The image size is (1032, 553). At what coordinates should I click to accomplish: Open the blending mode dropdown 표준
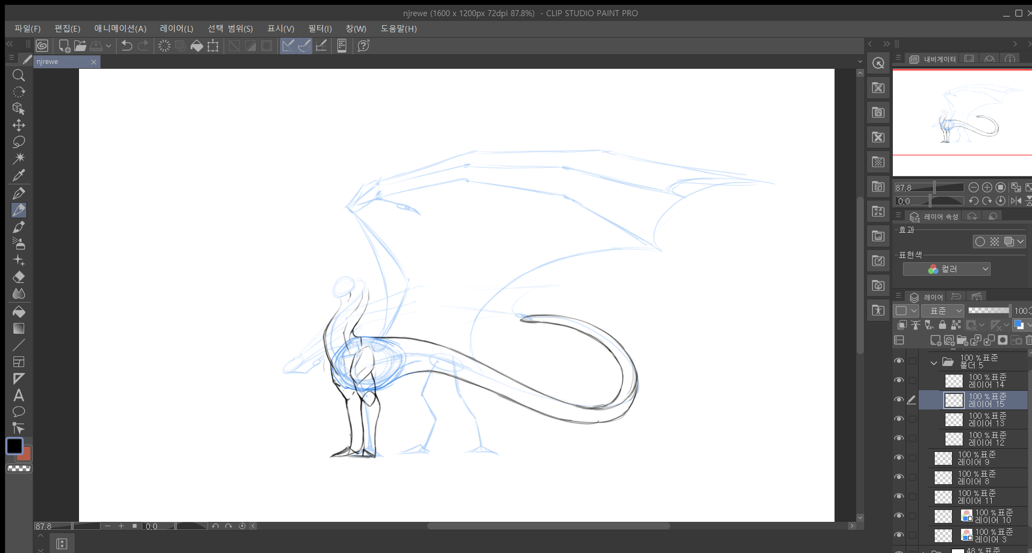point(943,311)
